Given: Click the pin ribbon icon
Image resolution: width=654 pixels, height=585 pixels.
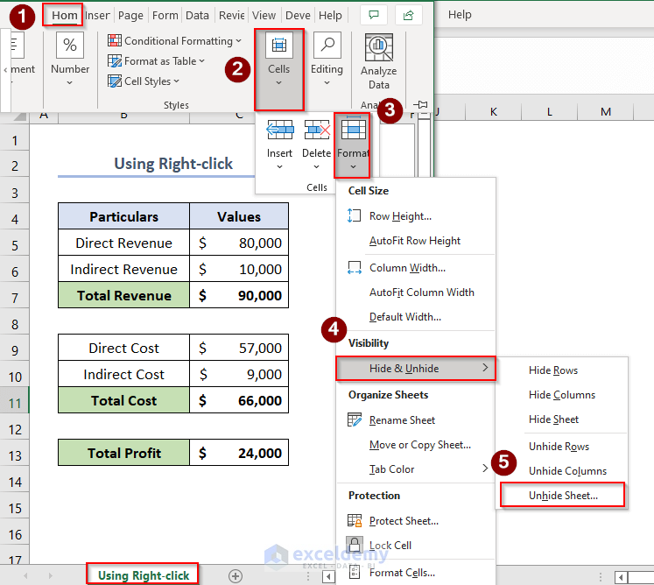Looking at the screenshot, I should point(420,104).
